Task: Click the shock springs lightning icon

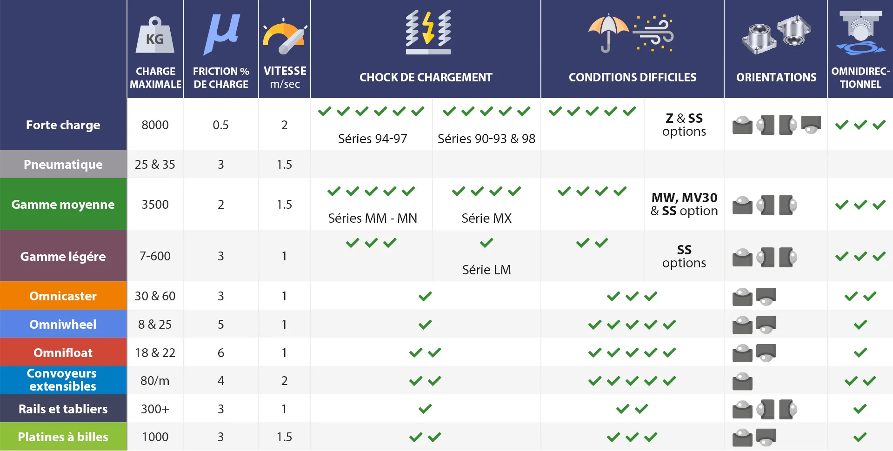Action: click(x=428, y=33)
